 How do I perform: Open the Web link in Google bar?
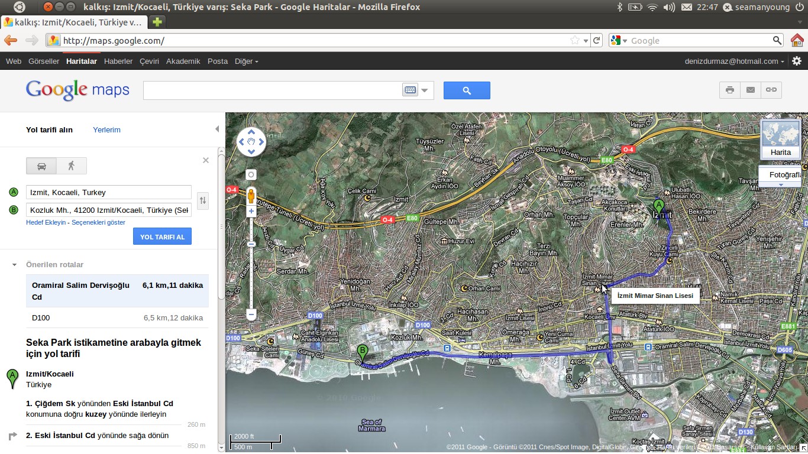pos(14,61)
